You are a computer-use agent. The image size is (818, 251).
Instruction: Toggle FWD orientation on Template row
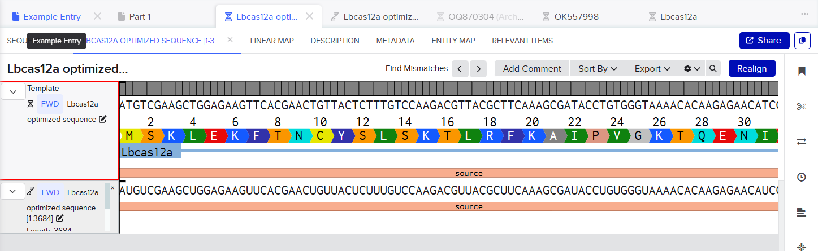[50, 104]
